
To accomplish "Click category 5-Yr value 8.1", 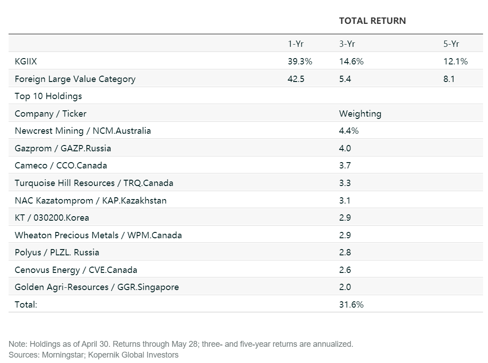I will pos(449,79).
